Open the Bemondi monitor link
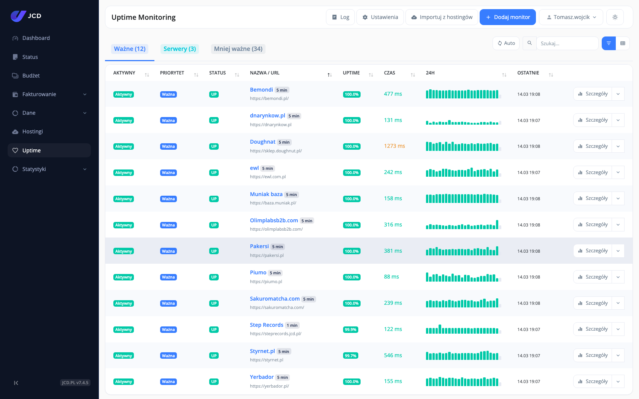 [x=261, y=90]
